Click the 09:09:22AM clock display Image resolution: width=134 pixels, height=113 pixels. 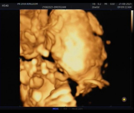pyautogui.click(x=124, y=7)
